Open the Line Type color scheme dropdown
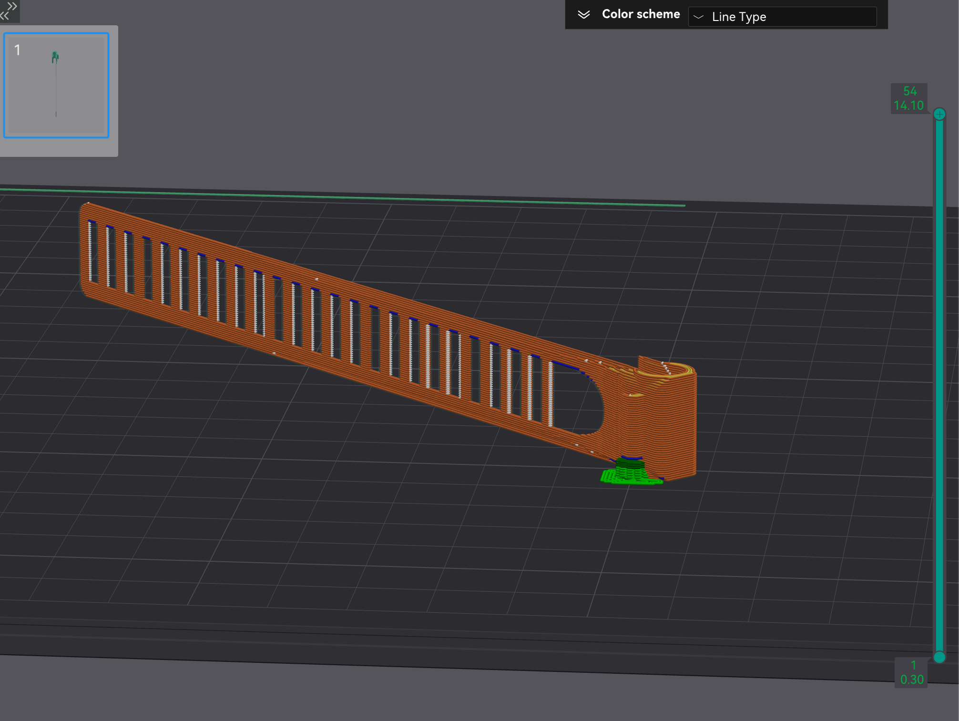Image resolution: width=959 pixels, height=721 pixels. (783, 16)
